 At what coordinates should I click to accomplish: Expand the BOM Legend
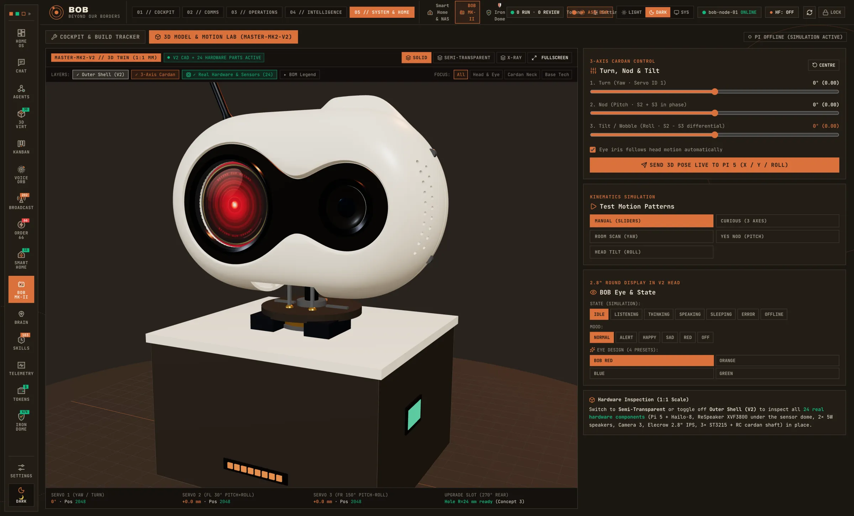click(x=300, y=75)
